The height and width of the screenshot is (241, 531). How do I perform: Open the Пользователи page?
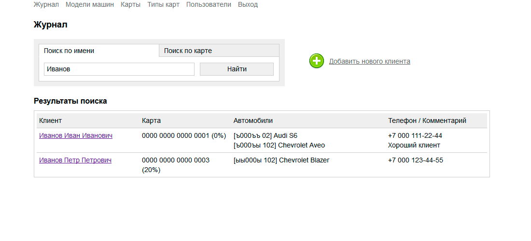tap(209, 4)
